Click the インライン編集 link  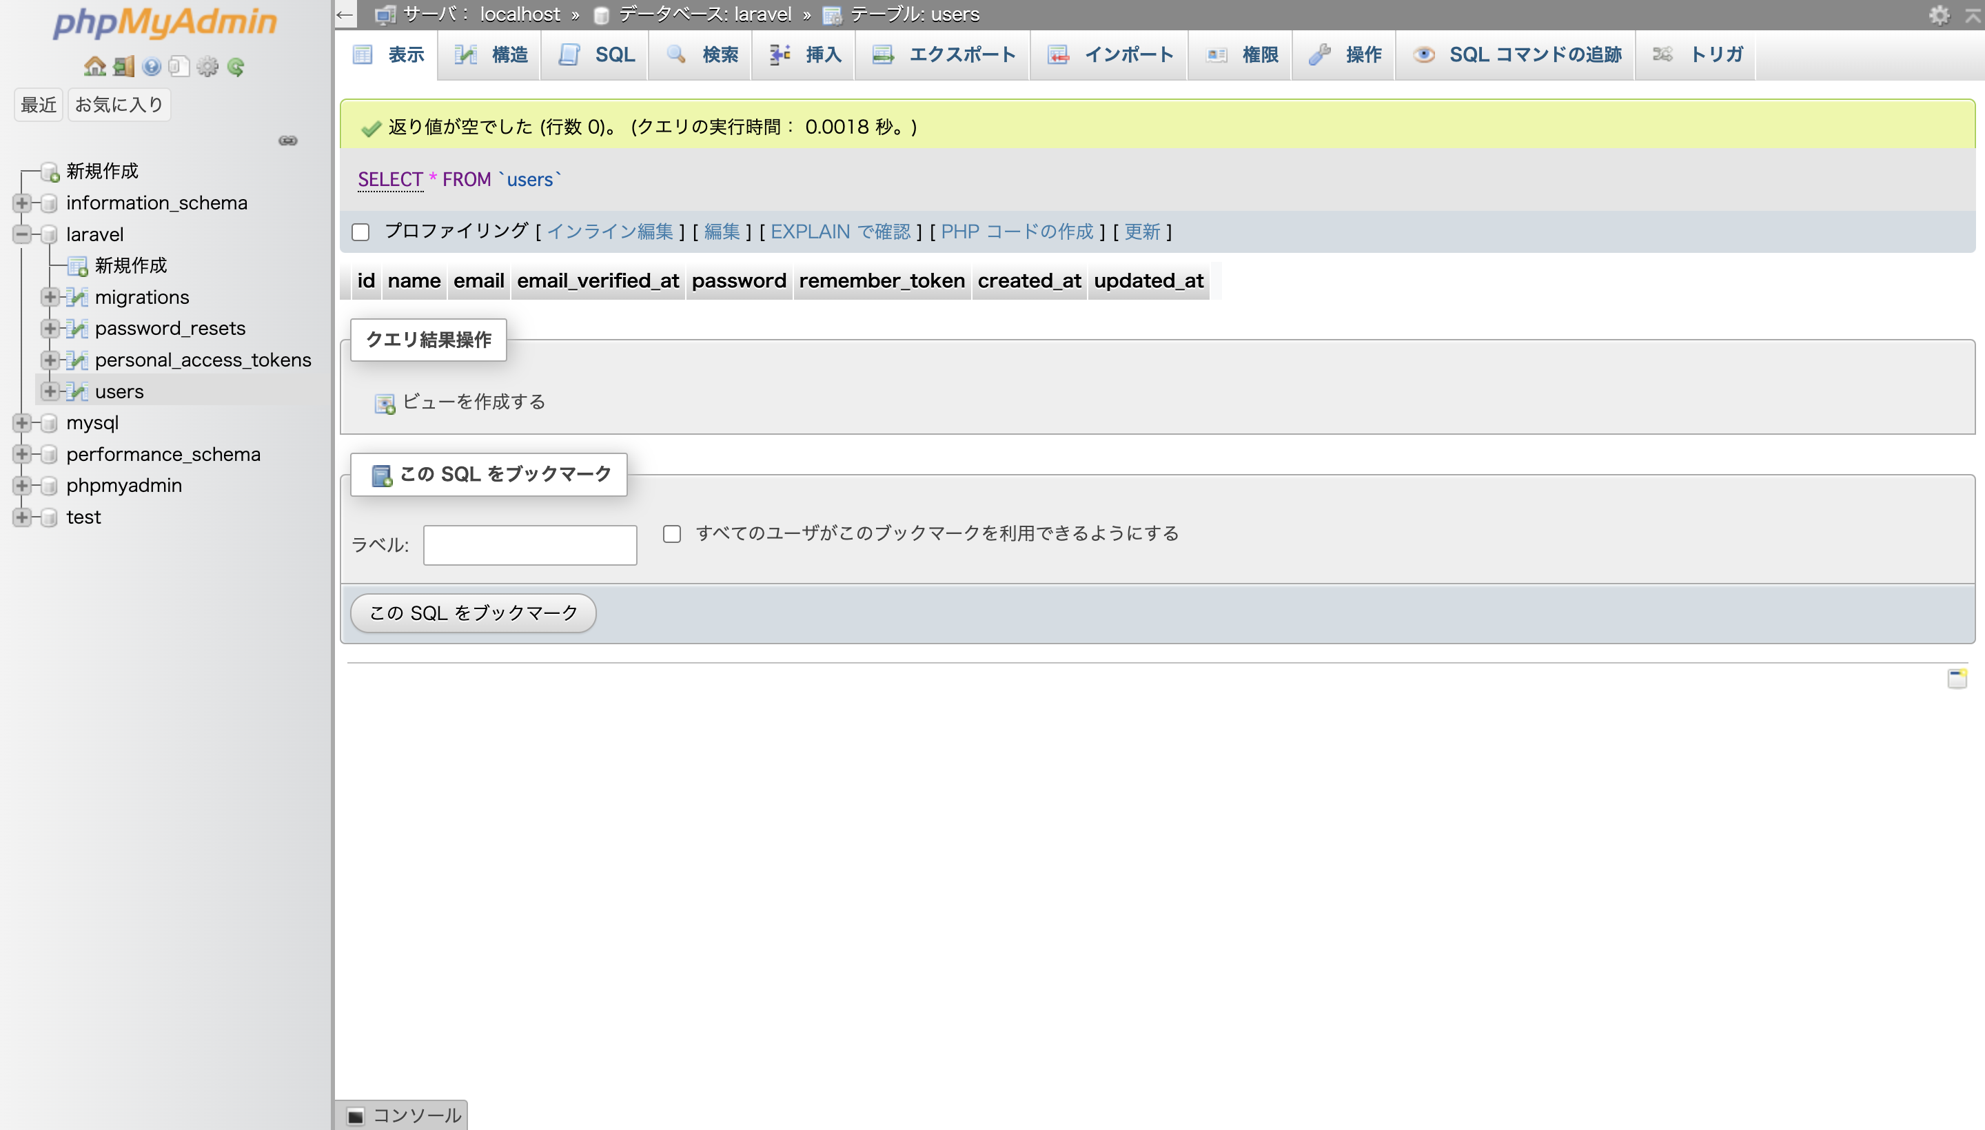(x=610, y=232)
